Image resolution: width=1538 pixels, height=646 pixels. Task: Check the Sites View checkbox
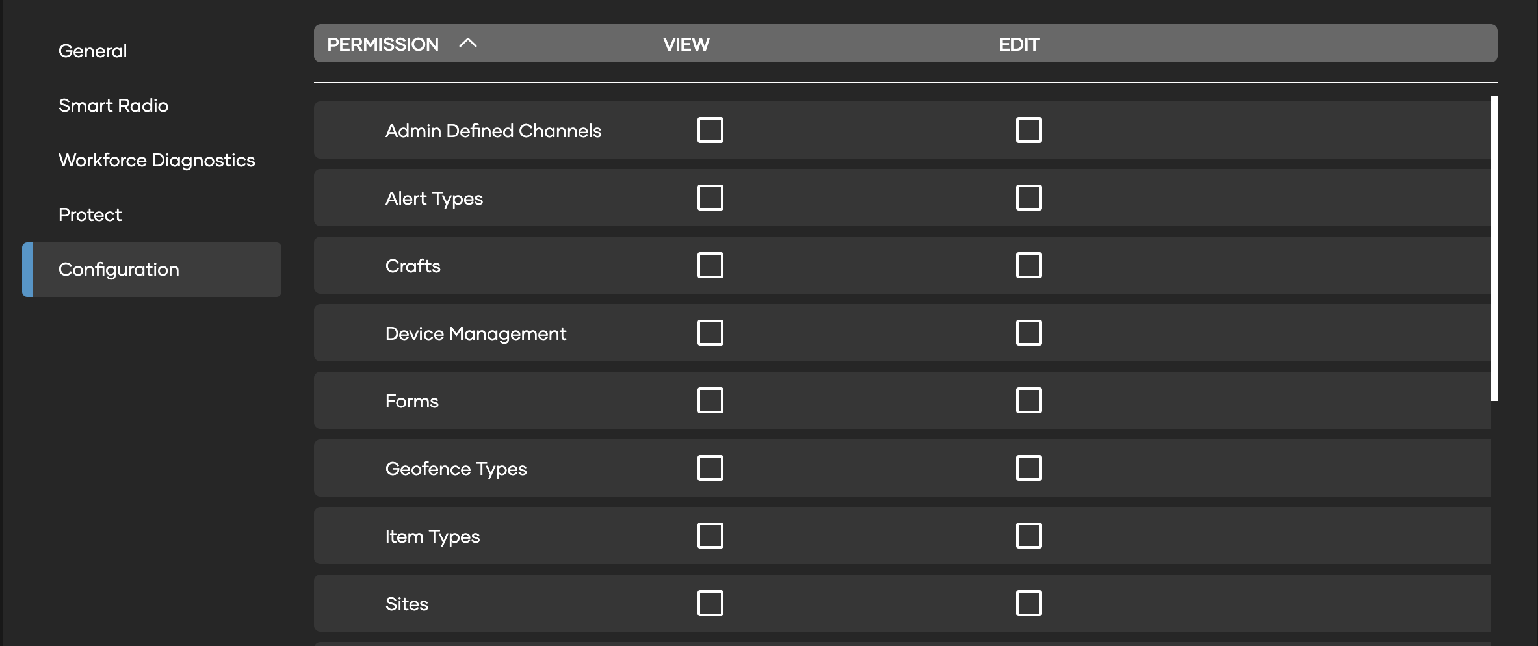[x=710, y=603]
